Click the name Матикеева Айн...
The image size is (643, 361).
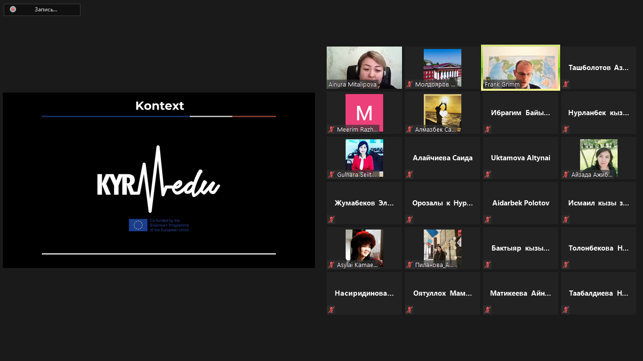(x=521, y=293)
